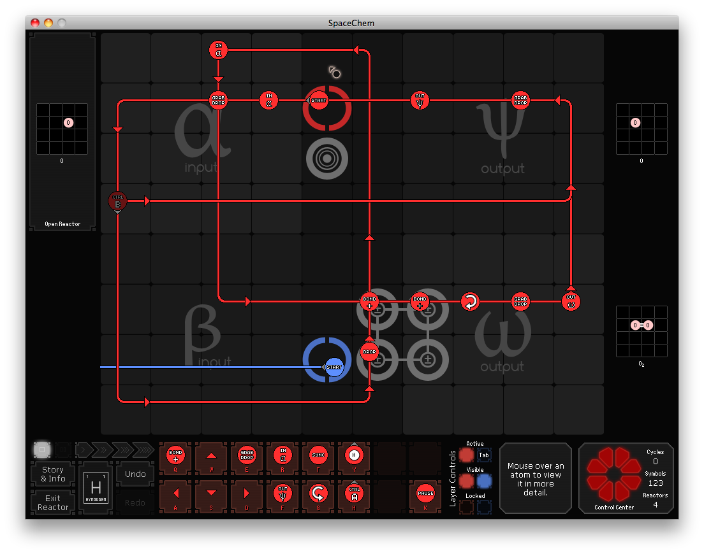Click the Bond+ node left of the rotate node

pos(420,302)
